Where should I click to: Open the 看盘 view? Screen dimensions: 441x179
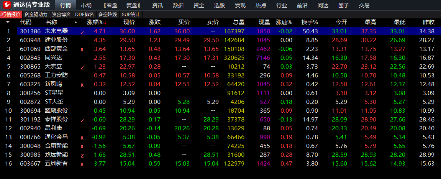110,5
